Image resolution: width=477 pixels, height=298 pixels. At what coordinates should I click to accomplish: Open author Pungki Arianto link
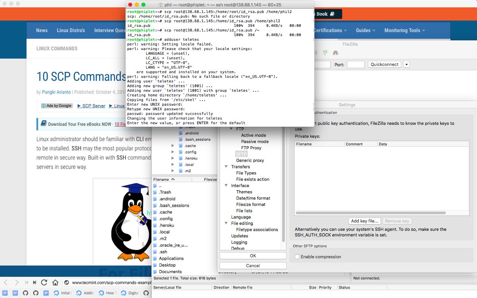point(57,92)
